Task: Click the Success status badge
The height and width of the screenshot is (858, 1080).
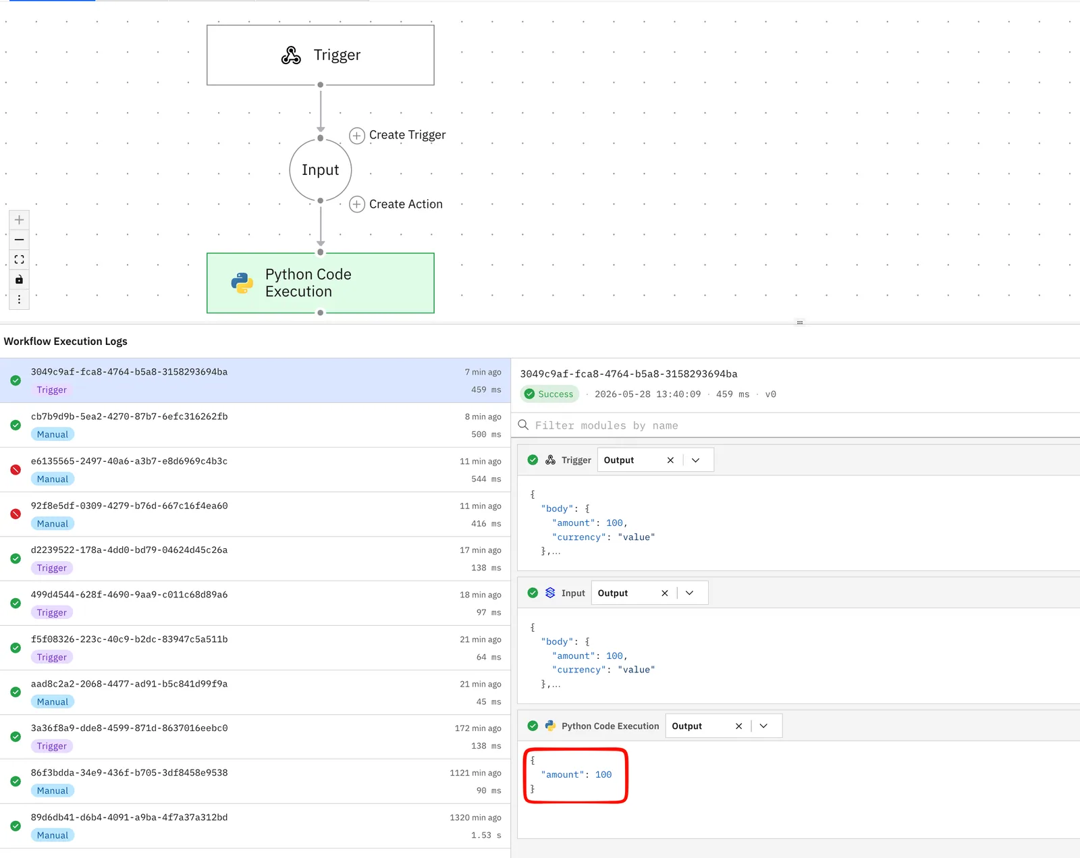Action: (549, 394)
